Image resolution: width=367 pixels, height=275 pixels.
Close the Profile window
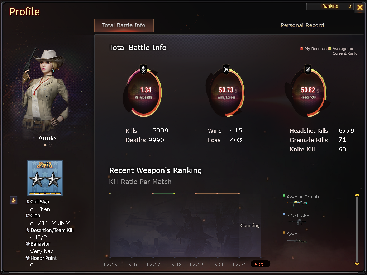(x=360, y=8)
